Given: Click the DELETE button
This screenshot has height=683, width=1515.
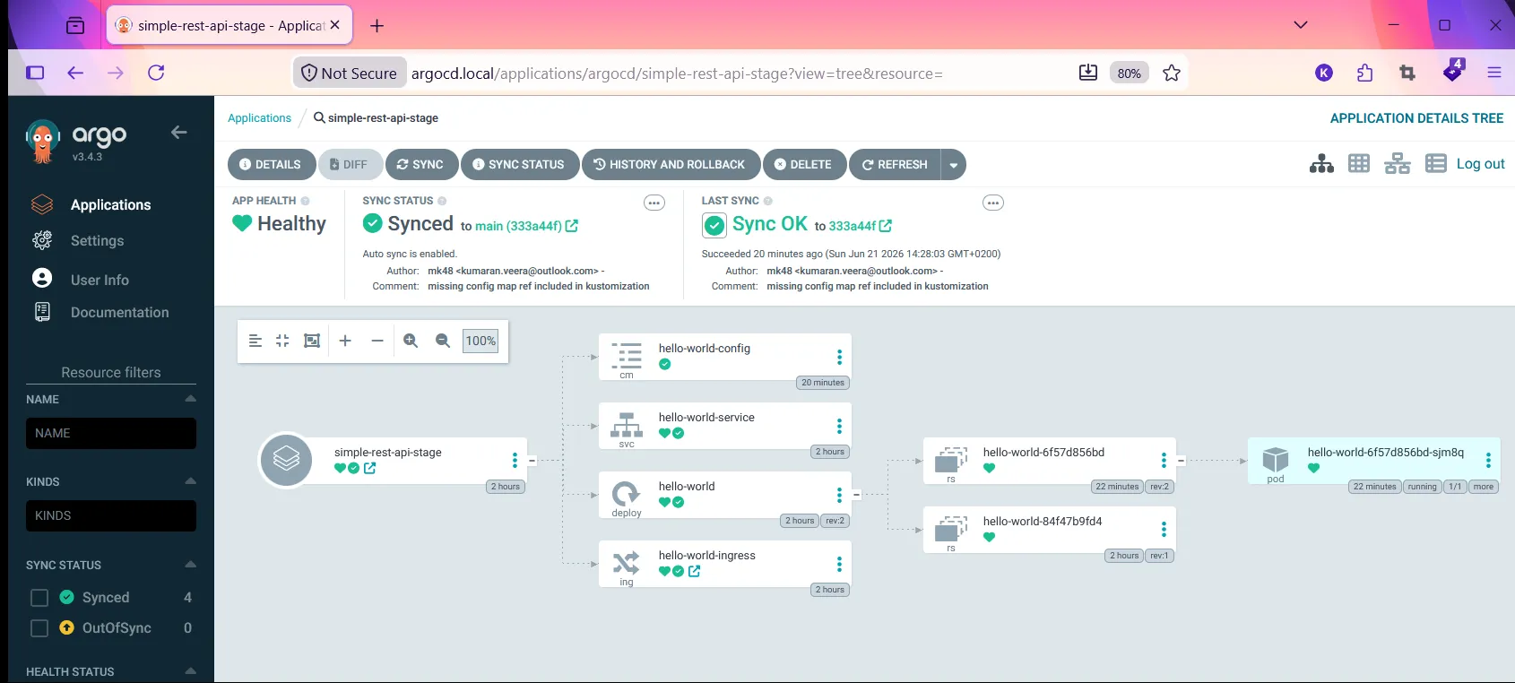Looking at the screenshot, I should (x=804, y=165).
